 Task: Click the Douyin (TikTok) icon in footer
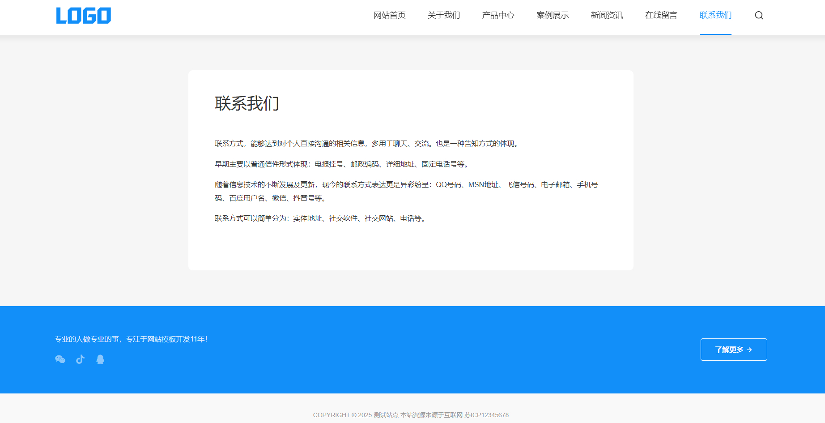click(80, 359)
